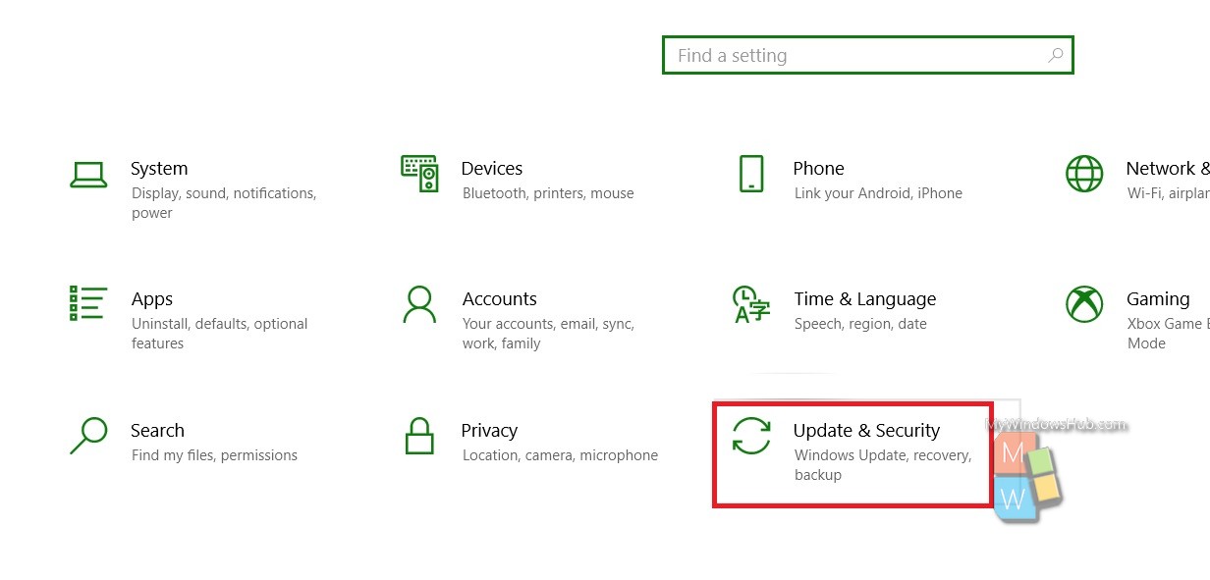The image size is (1210, 580).
Task: Open System settings title
Action: [x=159, y=169]
